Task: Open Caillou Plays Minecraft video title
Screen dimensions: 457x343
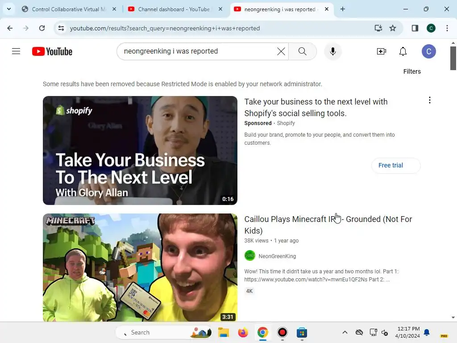Action: 328,225
